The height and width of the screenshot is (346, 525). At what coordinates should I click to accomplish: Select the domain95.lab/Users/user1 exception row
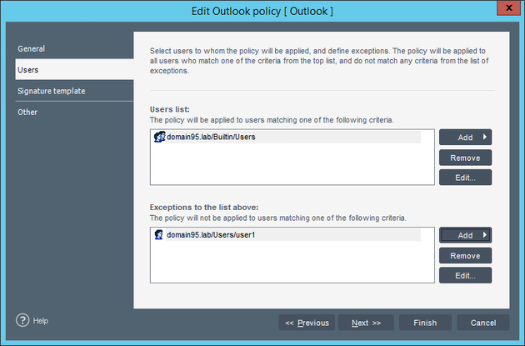(x=287, y=235)
